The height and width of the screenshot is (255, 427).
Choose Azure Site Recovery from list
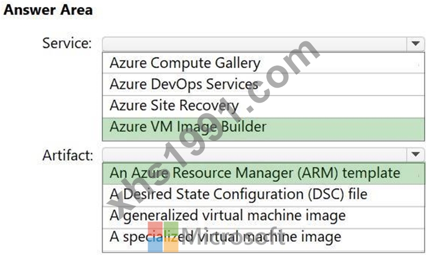tap(264, 106)
